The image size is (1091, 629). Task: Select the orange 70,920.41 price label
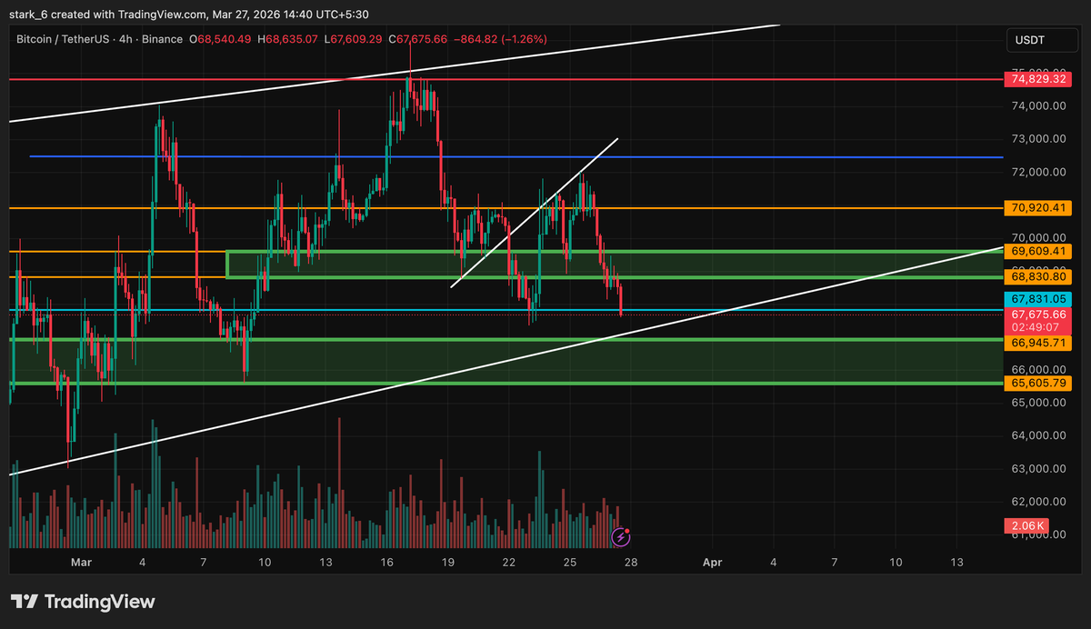[x=1036, y=208]
